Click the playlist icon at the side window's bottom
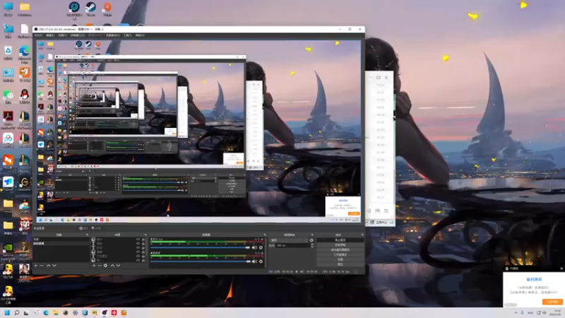This screenshot has width=565, height=318. point(386,211)
